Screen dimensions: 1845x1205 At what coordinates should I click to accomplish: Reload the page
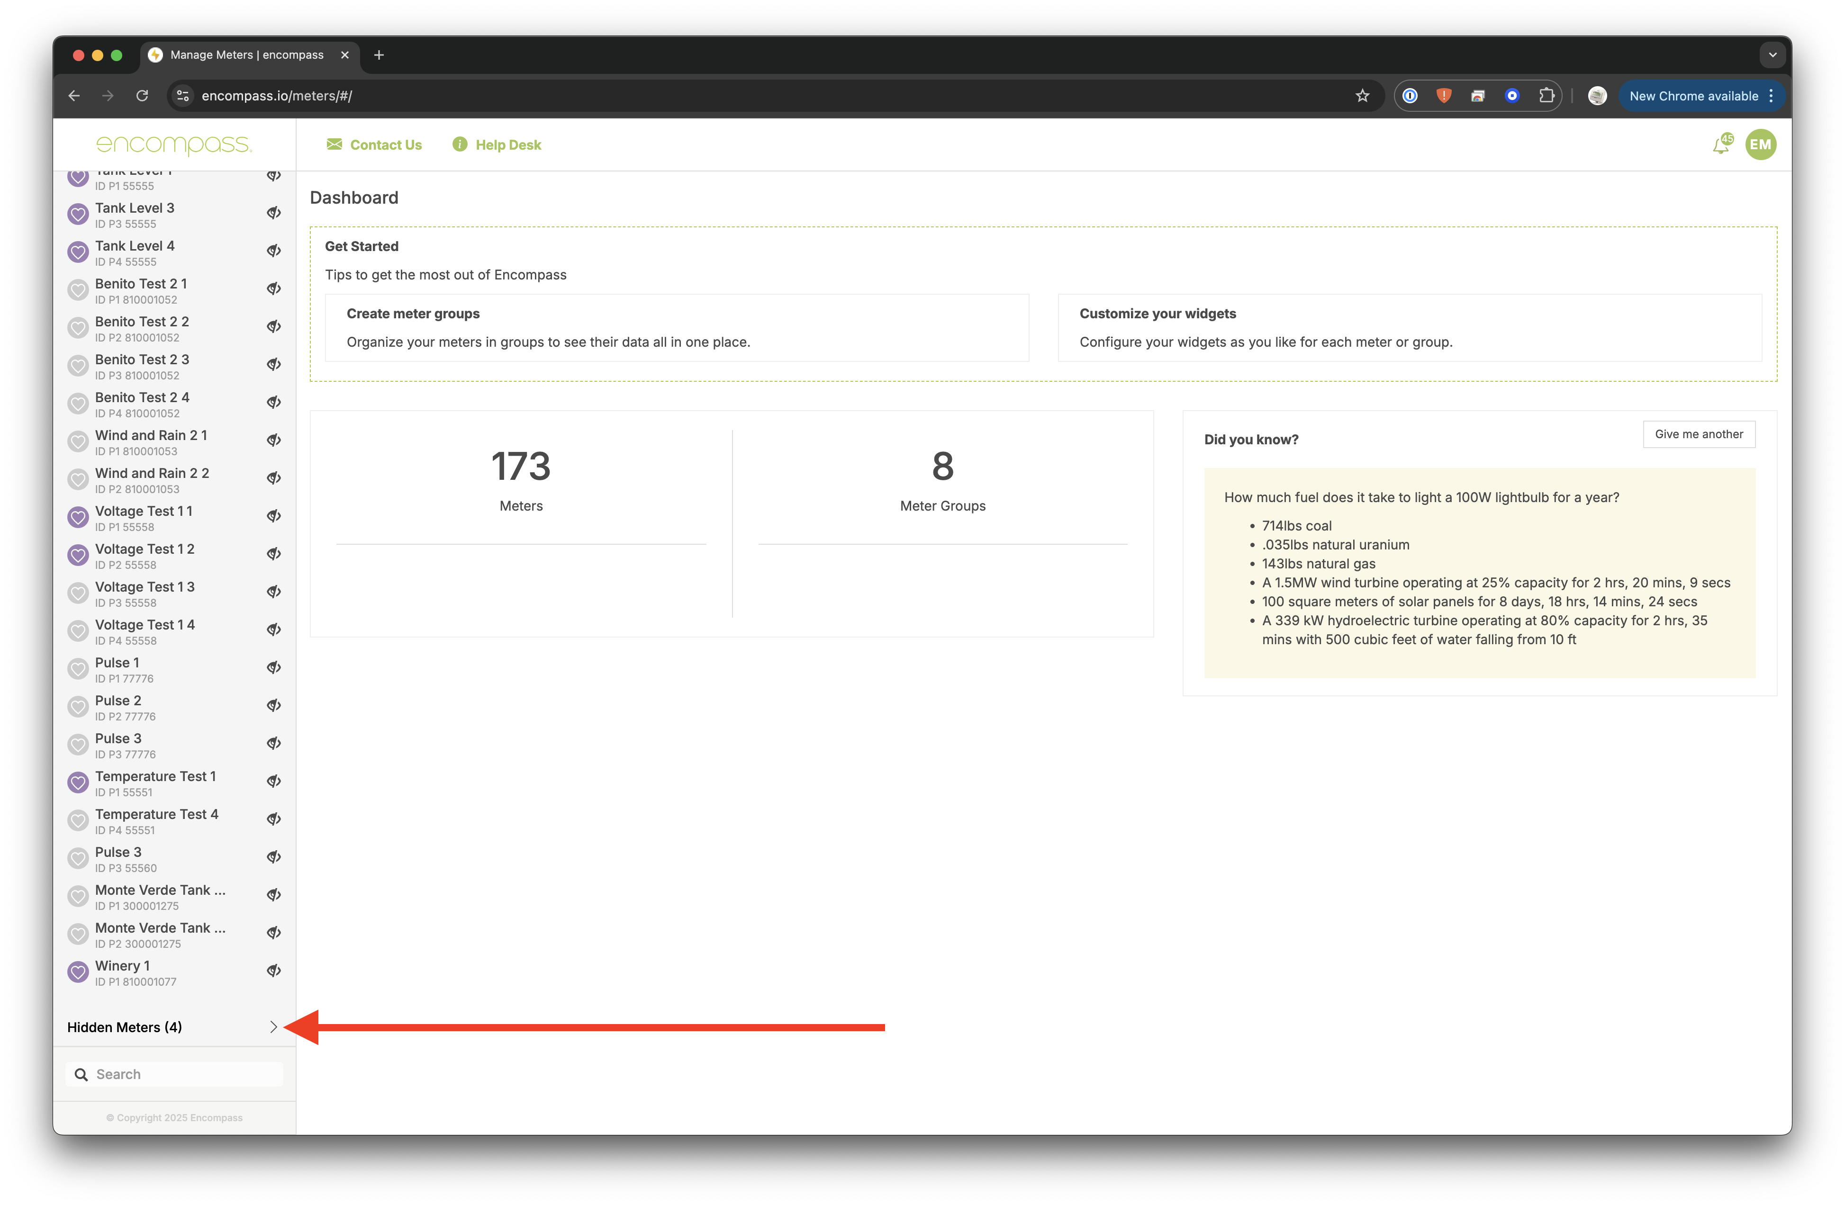[142, 96]
